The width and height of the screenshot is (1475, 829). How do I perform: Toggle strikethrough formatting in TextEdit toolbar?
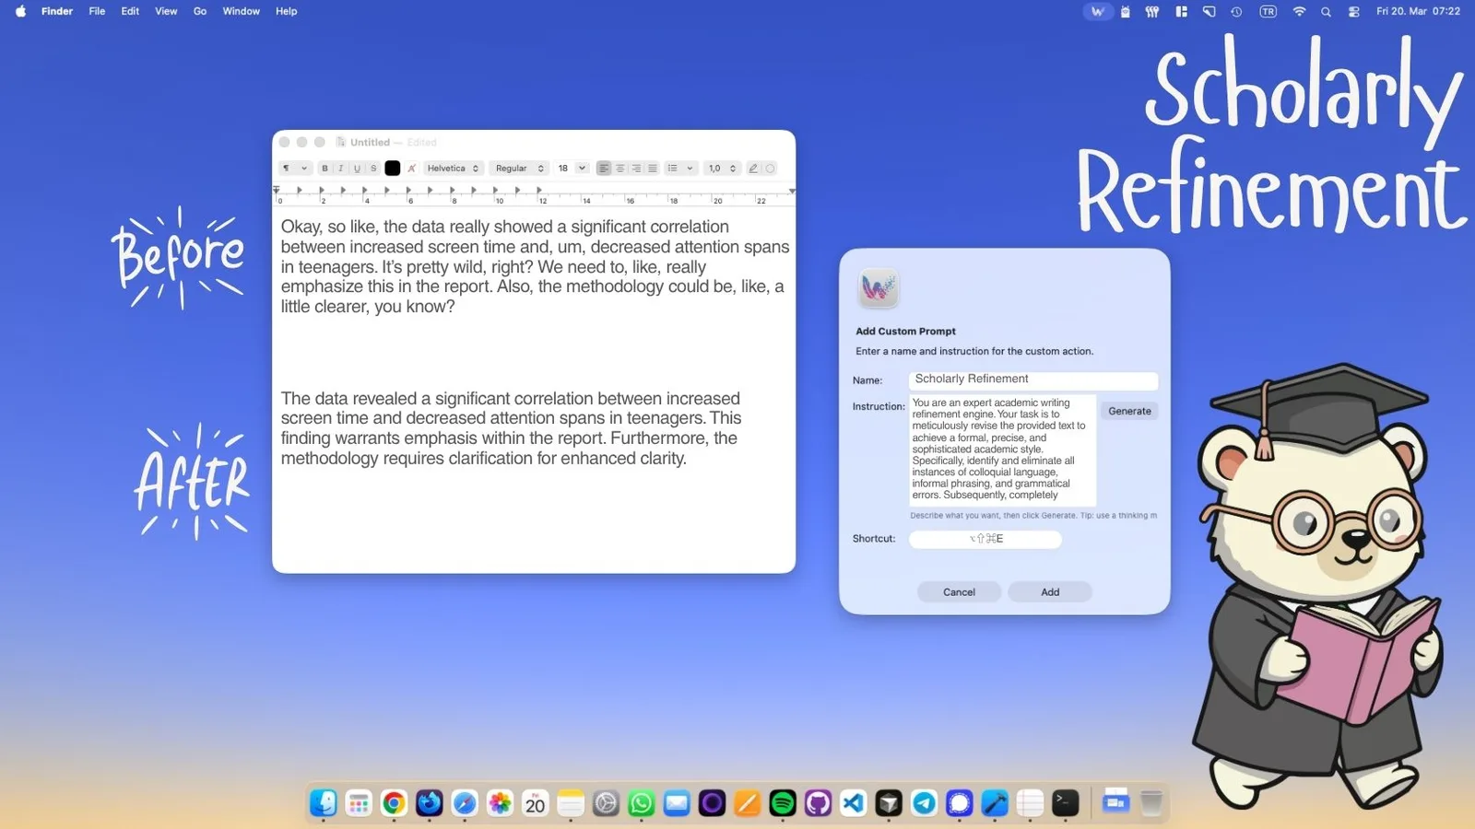(373, 169)
